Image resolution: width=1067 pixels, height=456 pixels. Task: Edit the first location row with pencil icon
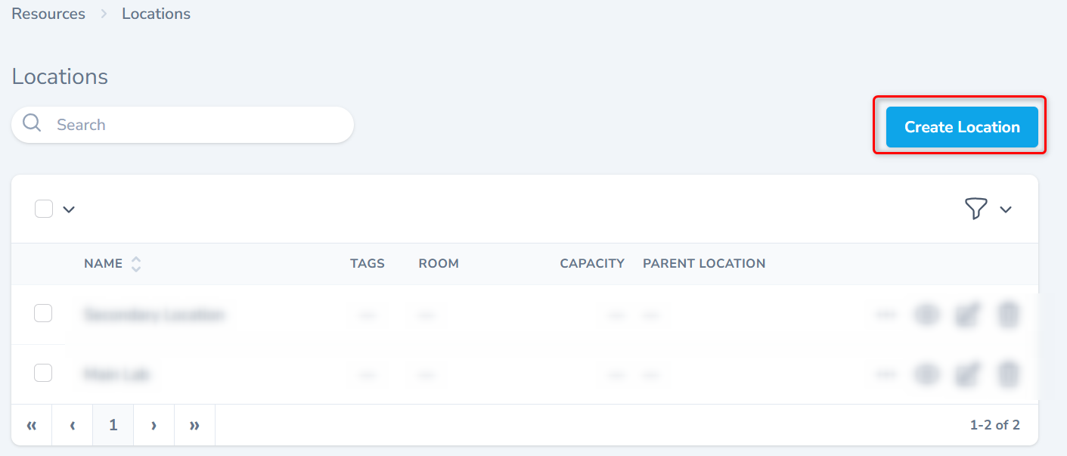pos(966,314)
